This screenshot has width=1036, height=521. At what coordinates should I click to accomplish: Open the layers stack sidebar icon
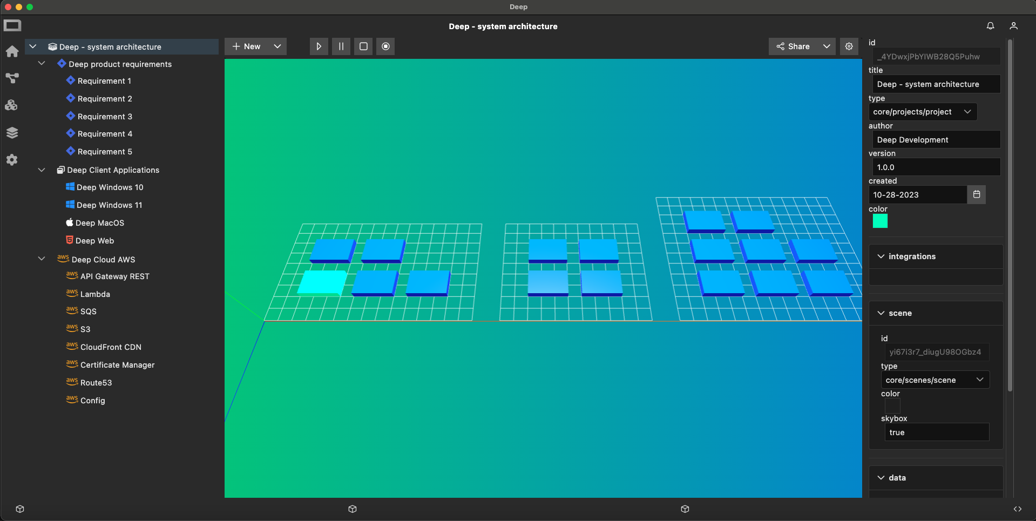[12, 133]
